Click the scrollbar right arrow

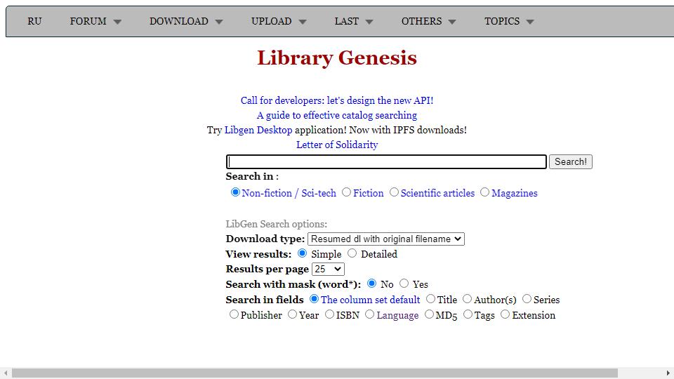(668, 373)
